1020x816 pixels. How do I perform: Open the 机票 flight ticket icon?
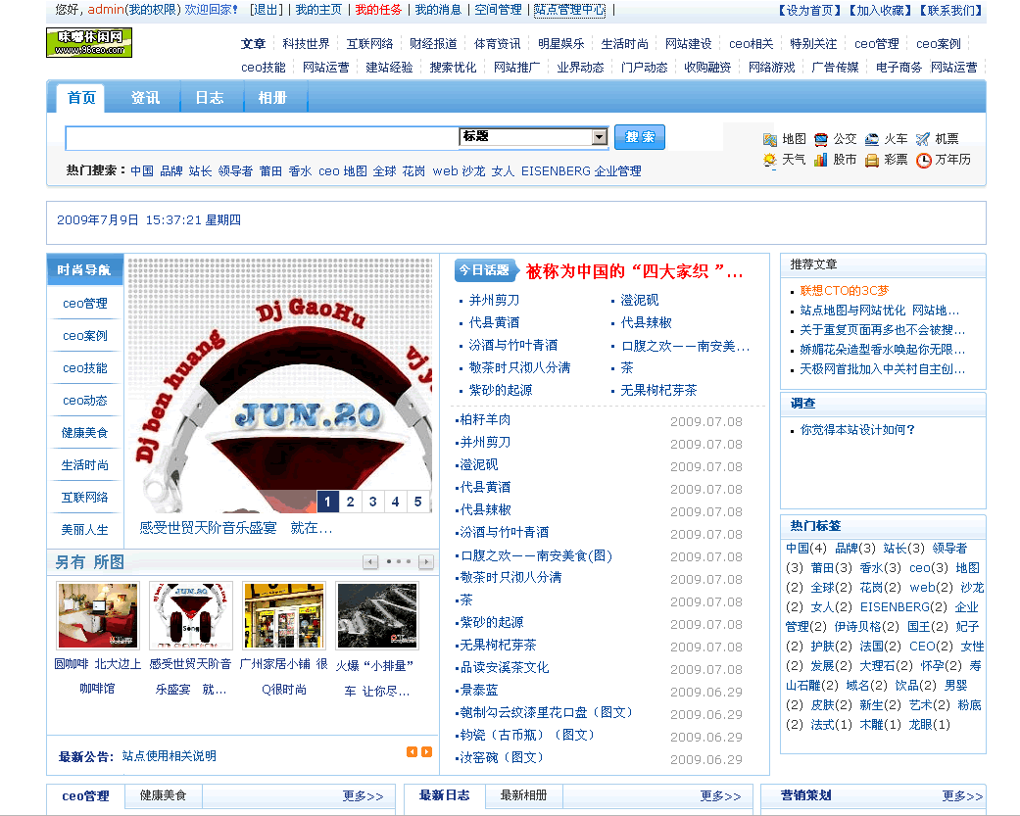click(922, 139)
